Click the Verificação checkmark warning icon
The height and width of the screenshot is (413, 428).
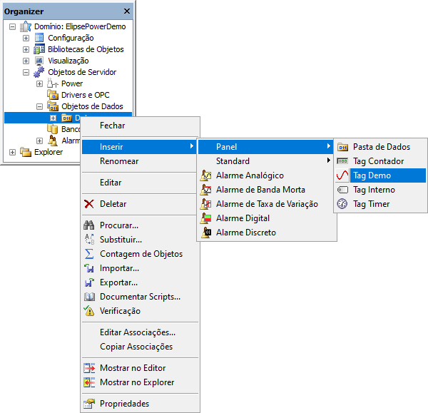(x=89, y=311)
